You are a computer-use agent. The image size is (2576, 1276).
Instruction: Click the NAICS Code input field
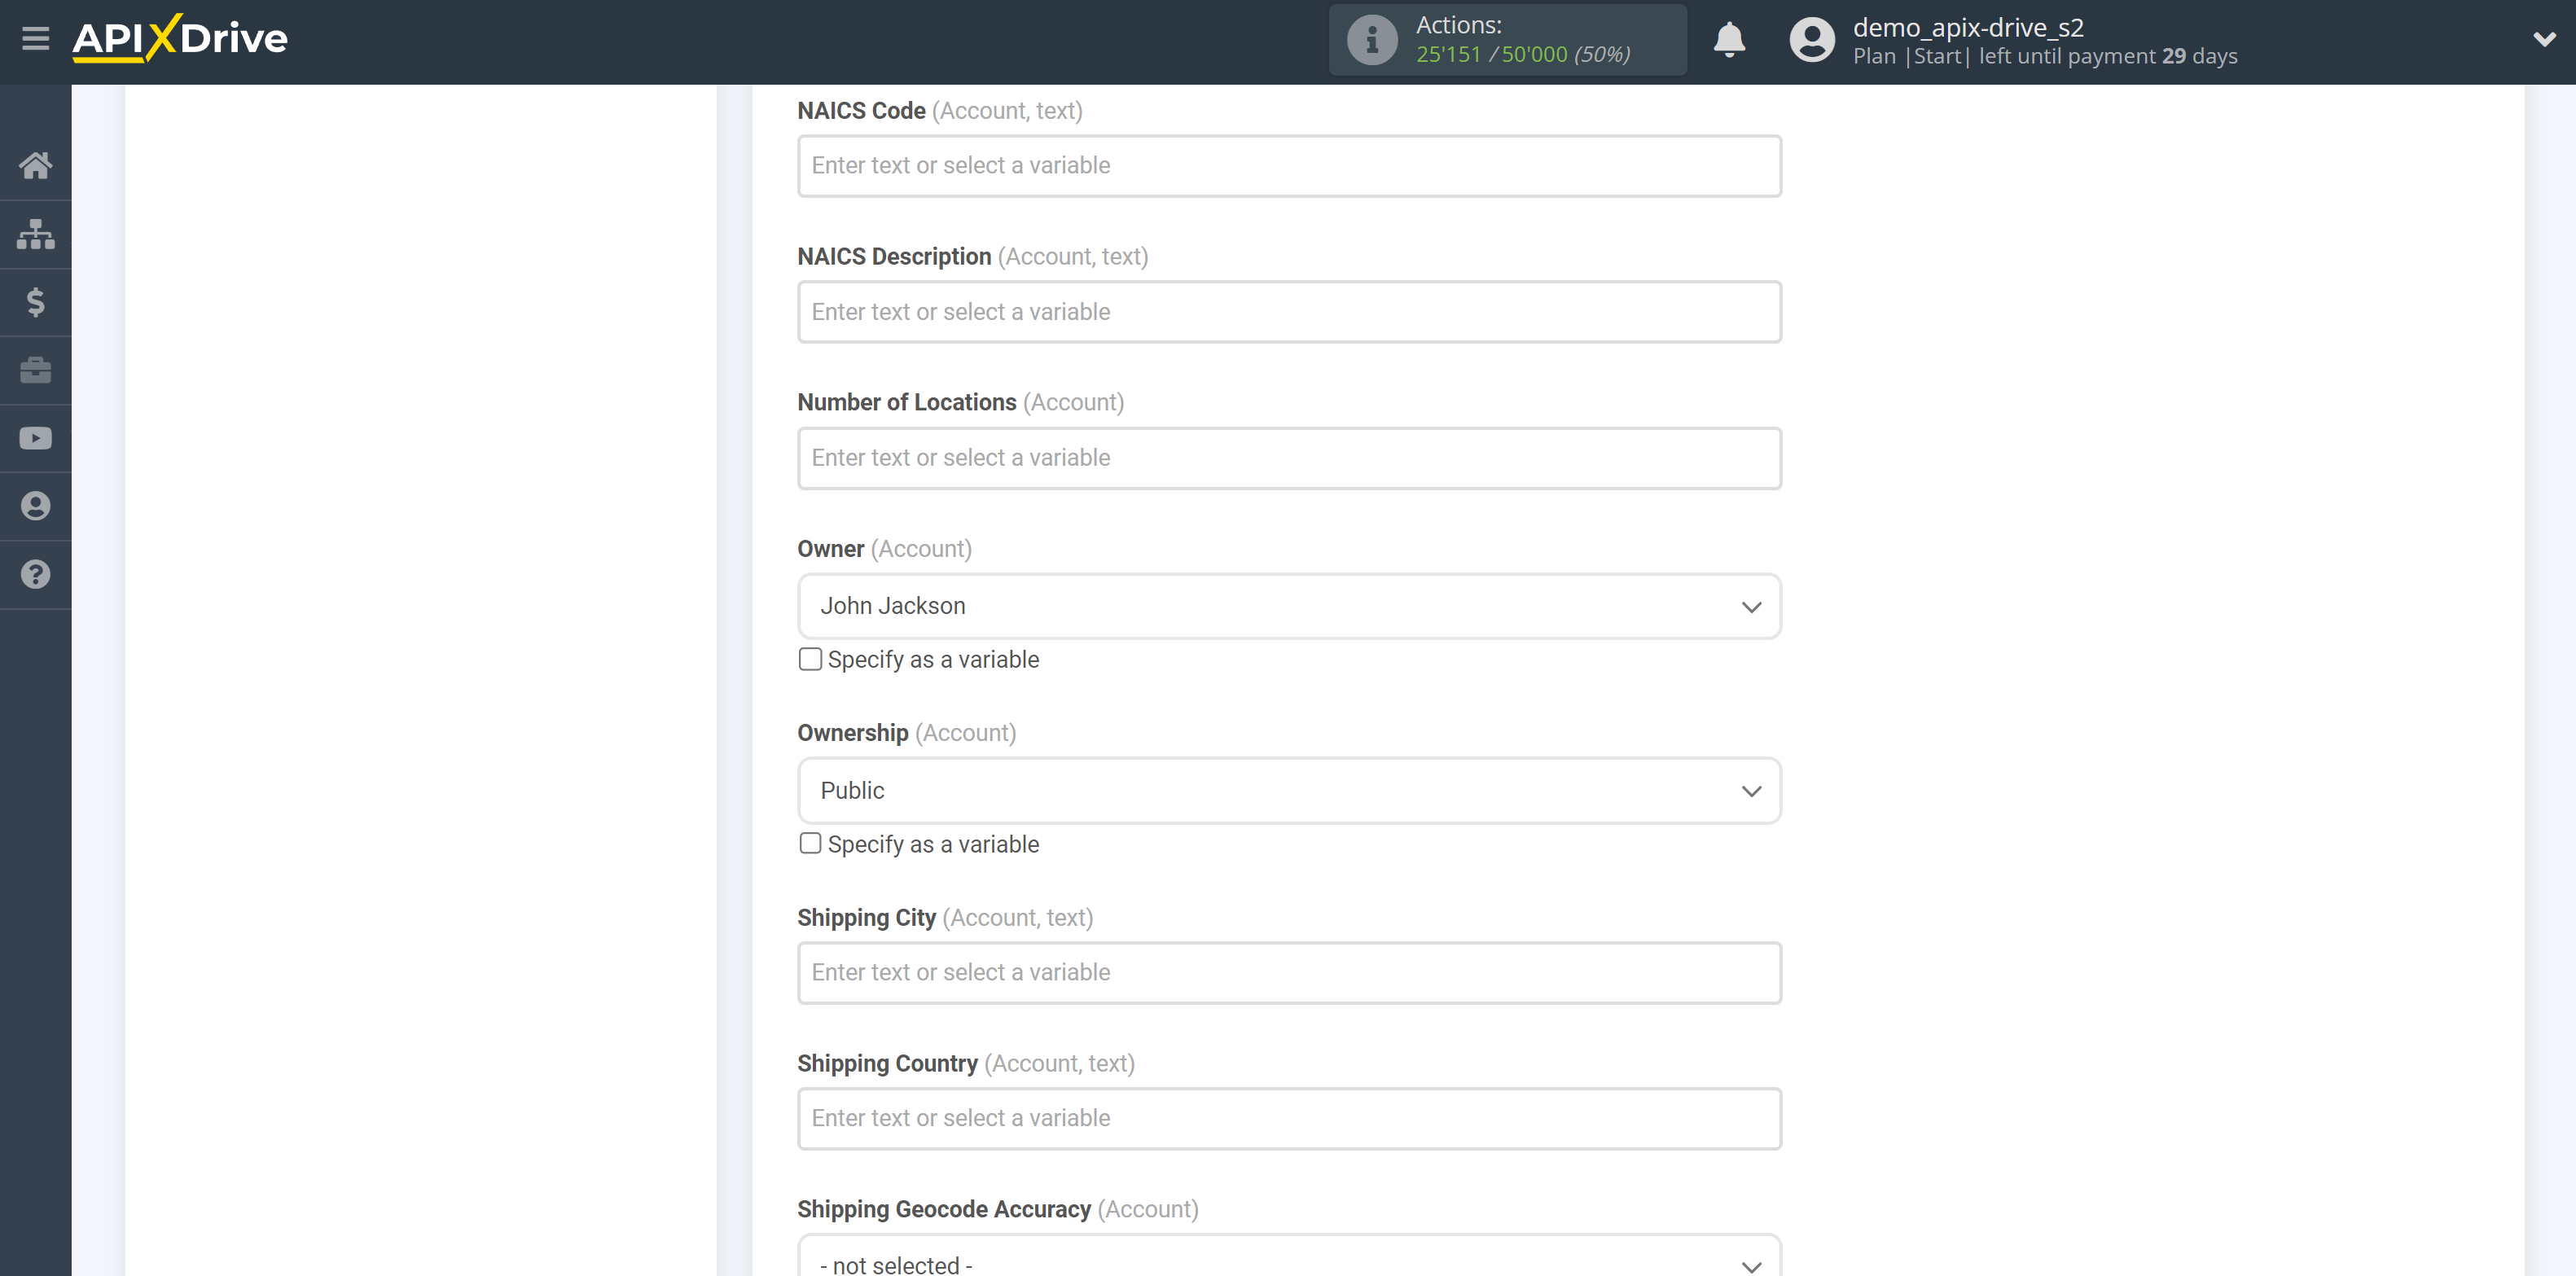pos(1288,164)
